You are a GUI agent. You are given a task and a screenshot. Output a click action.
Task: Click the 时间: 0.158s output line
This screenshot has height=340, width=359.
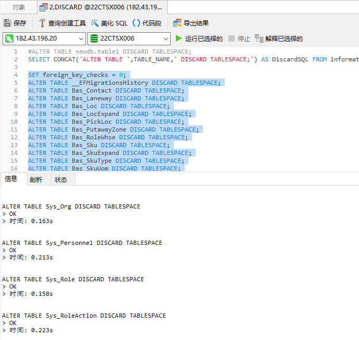click(28, 294)
